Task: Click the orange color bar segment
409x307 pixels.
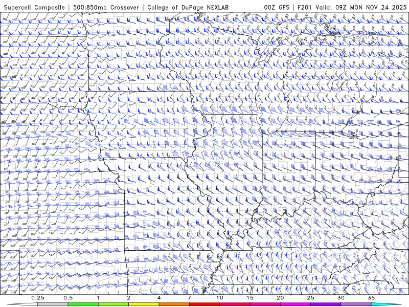Action: 174,304
